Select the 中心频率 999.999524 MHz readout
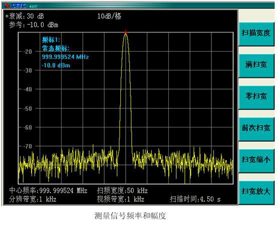Viewport: 278px width, 226px height. point(48,190)
